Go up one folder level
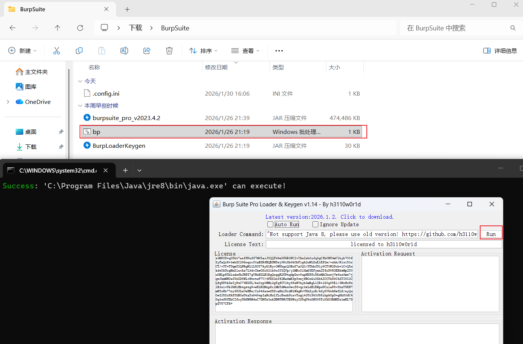The width and height of the screenshot is (523, 344). coord(57,28)
